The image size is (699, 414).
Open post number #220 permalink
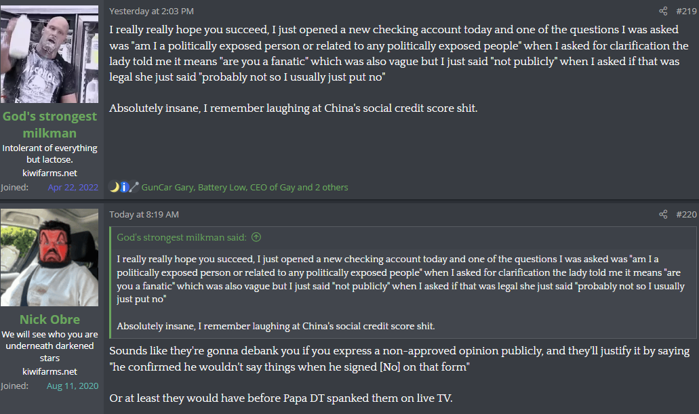click(686, 214)
